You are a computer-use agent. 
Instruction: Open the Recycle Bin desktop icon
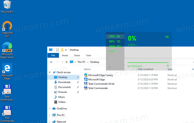pyautogui.click(x=7, y=7)
